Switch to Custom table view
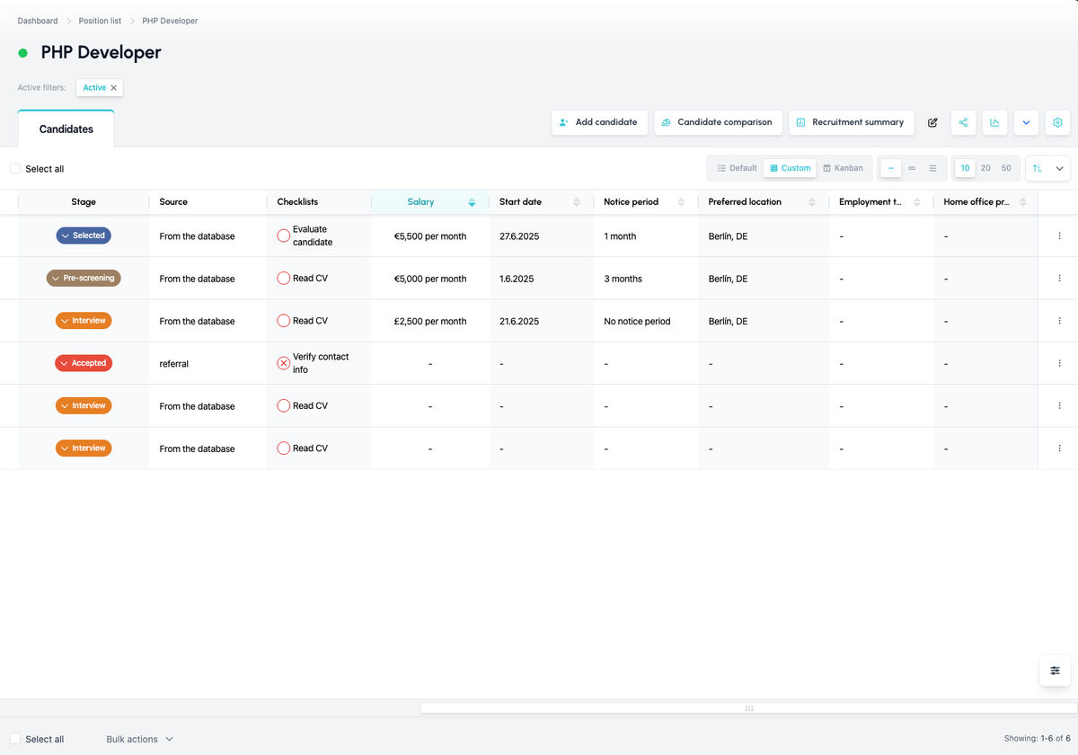This screenshot has height=755, width=1078. tap(791, 168)
